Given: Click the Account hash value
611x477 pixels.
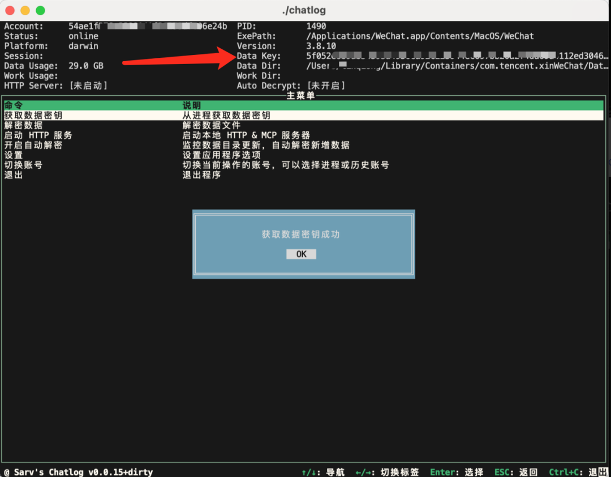Looking at the screenshot, I should coord(148,26).
